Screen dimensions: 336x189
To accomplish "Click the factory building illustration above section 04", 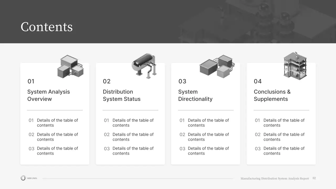I will [x=295, y=66].
